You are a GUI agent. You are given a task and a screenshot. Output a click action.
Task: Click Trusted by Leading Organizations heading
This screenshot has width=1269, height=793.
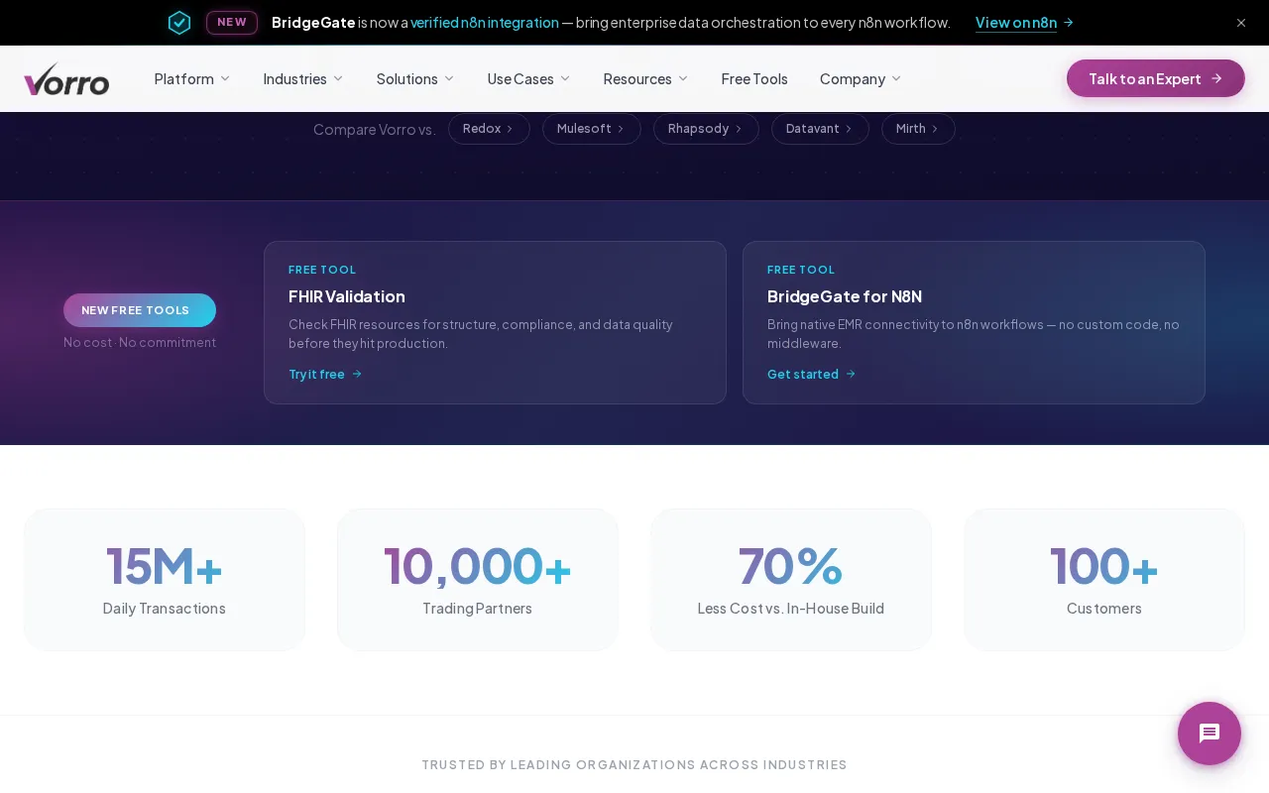[634, 765]
